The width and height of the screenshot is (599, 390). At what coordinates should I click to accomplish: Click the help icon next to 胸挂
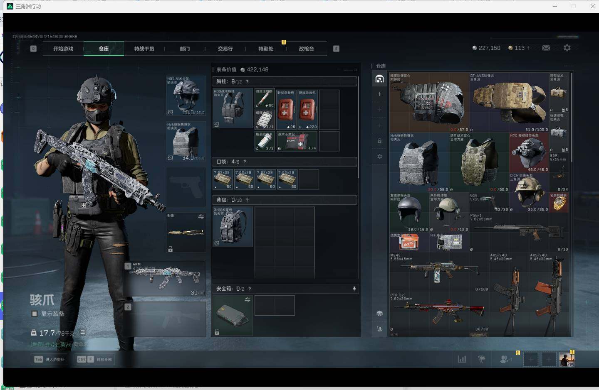point(247,81)
